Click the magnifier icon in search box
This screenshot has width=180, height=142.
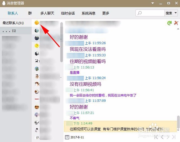pos(139,13)
